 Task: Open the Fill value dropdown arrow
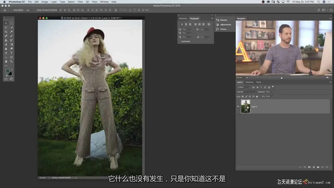[272, 96]
